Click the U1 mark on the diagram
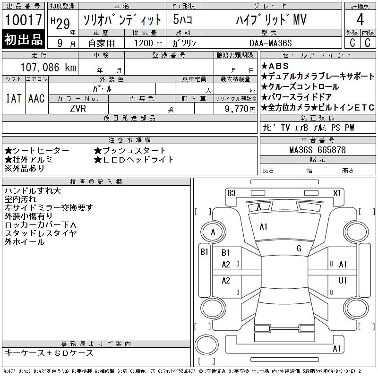 [343, 280]
